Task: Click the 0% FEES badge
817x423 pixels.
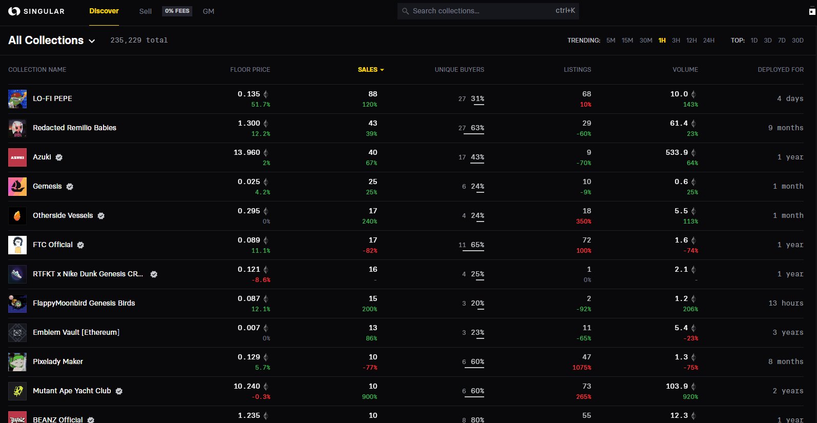Action: pyautogui.click(x=177, y=11)
